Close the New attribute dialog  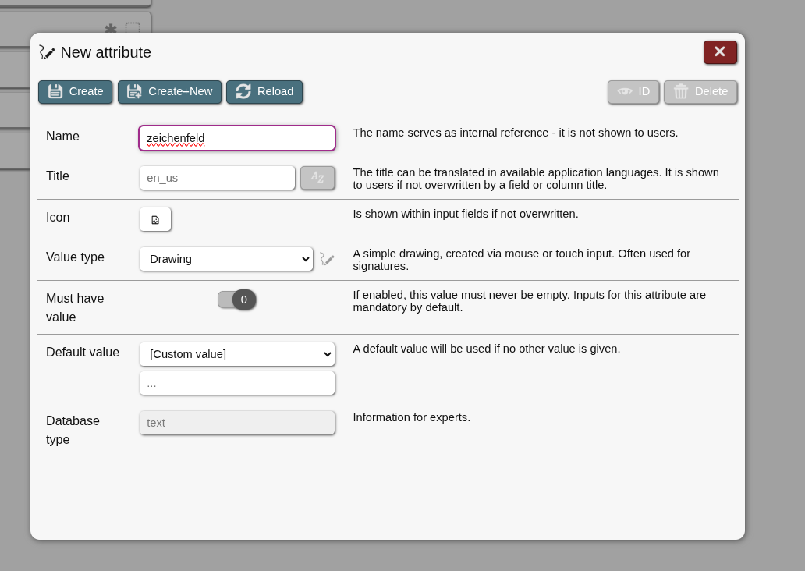click(720, 52)
